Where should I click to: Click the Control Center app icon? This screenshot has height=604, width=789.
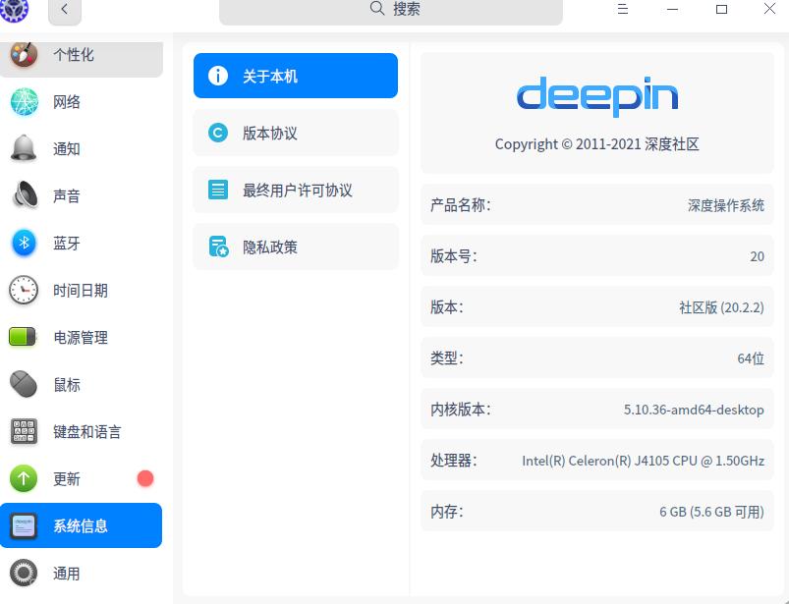coord(14,10)
